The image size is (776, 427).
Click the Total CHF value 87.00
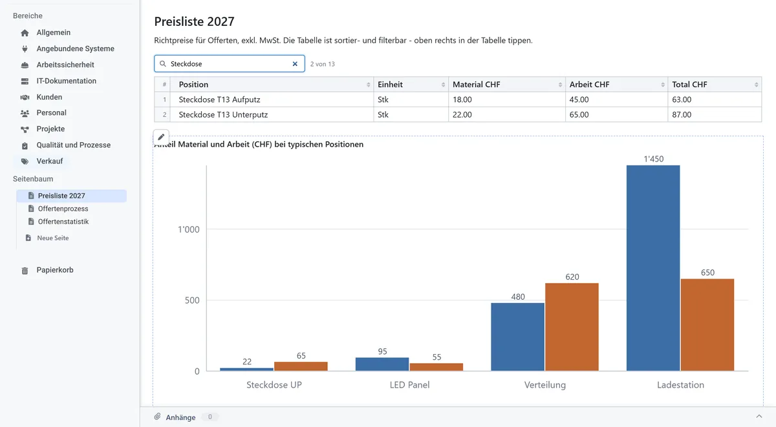coord(682,114)
